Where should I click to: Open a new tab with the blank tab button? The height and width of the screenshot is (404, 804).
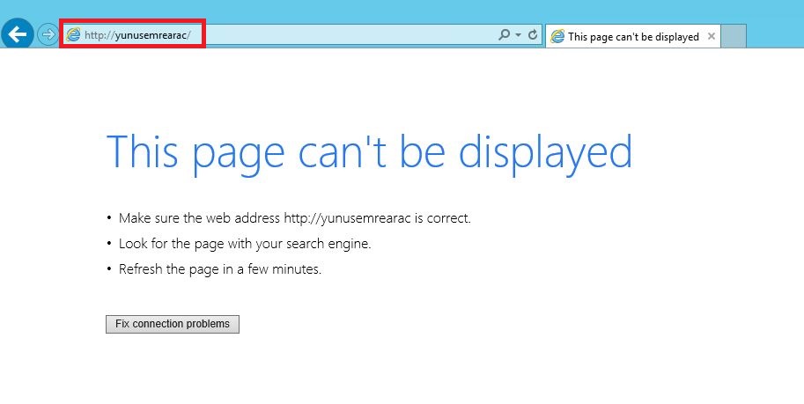coord(734,37)
